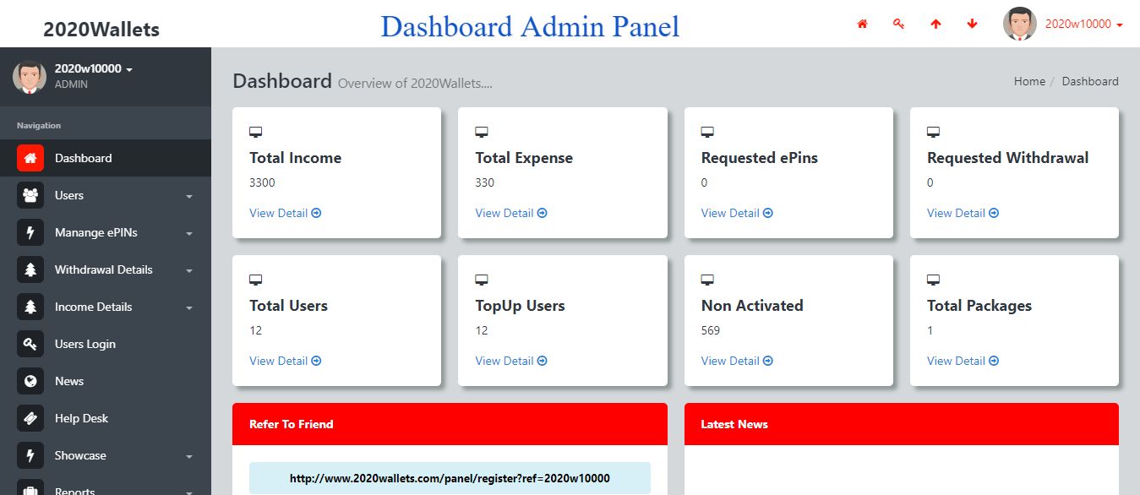Click the user avatar in the top right
This screenshot has width=1140, height=495.
(x=1019, y=24)
